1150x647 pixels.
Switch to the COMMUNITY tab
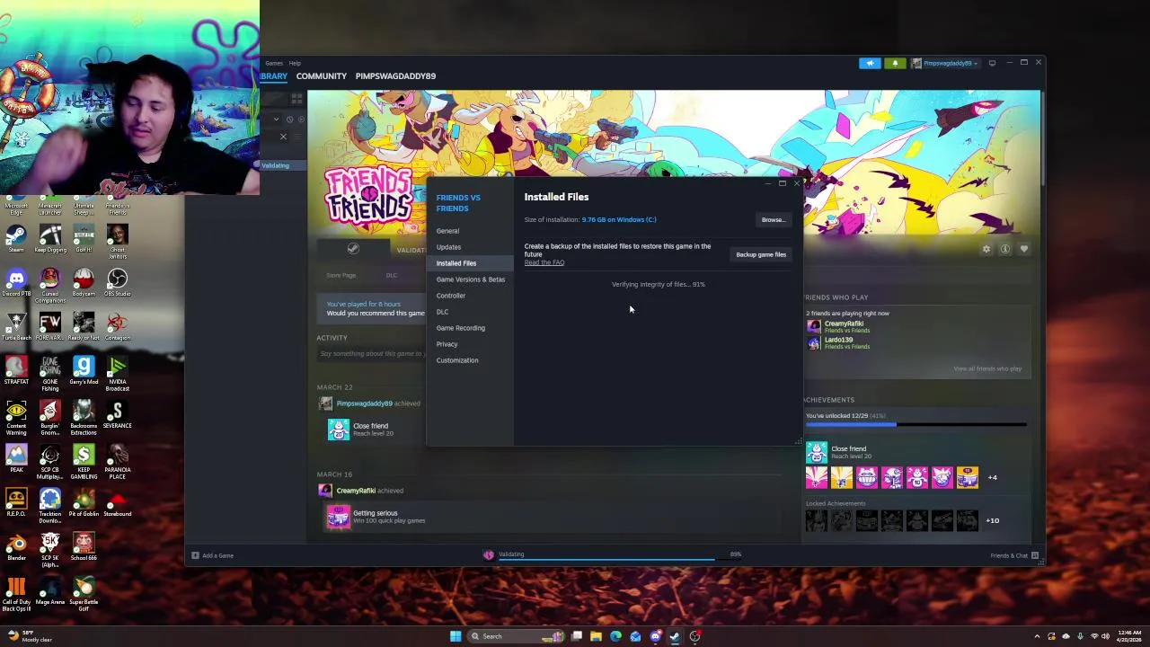click(322, 76)
